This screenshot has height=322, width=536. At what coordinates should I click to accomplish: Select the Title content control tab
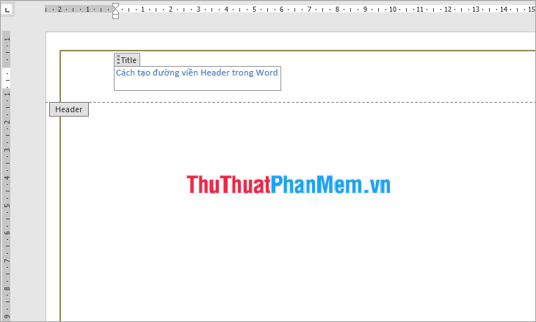coord(127,59)
